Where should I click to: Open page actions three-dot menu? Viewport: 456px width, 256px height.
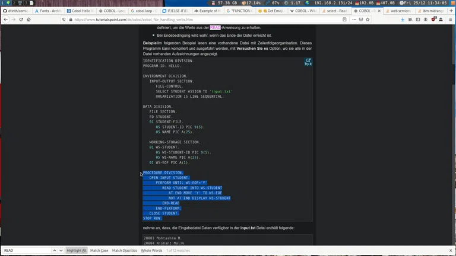point(354,20)
